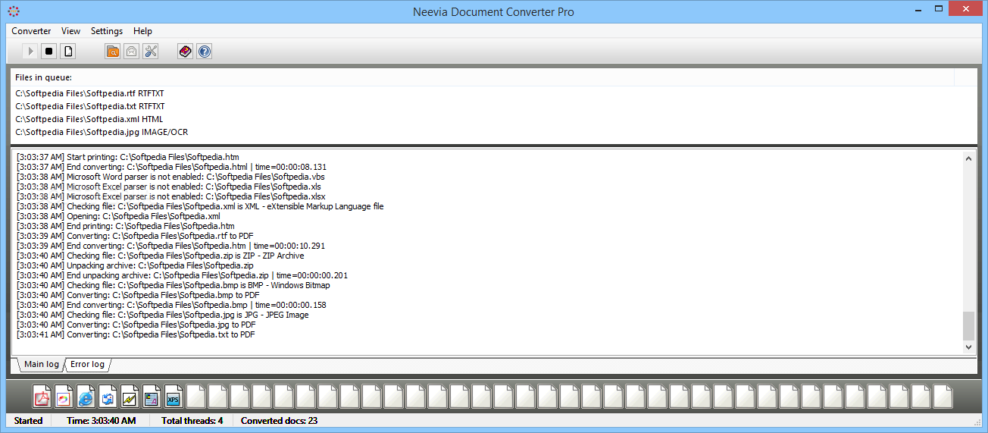Screen dimensions: 988x433
Task: Click the 'Converted docs: 23' status entry
Action: pos(279,420)
